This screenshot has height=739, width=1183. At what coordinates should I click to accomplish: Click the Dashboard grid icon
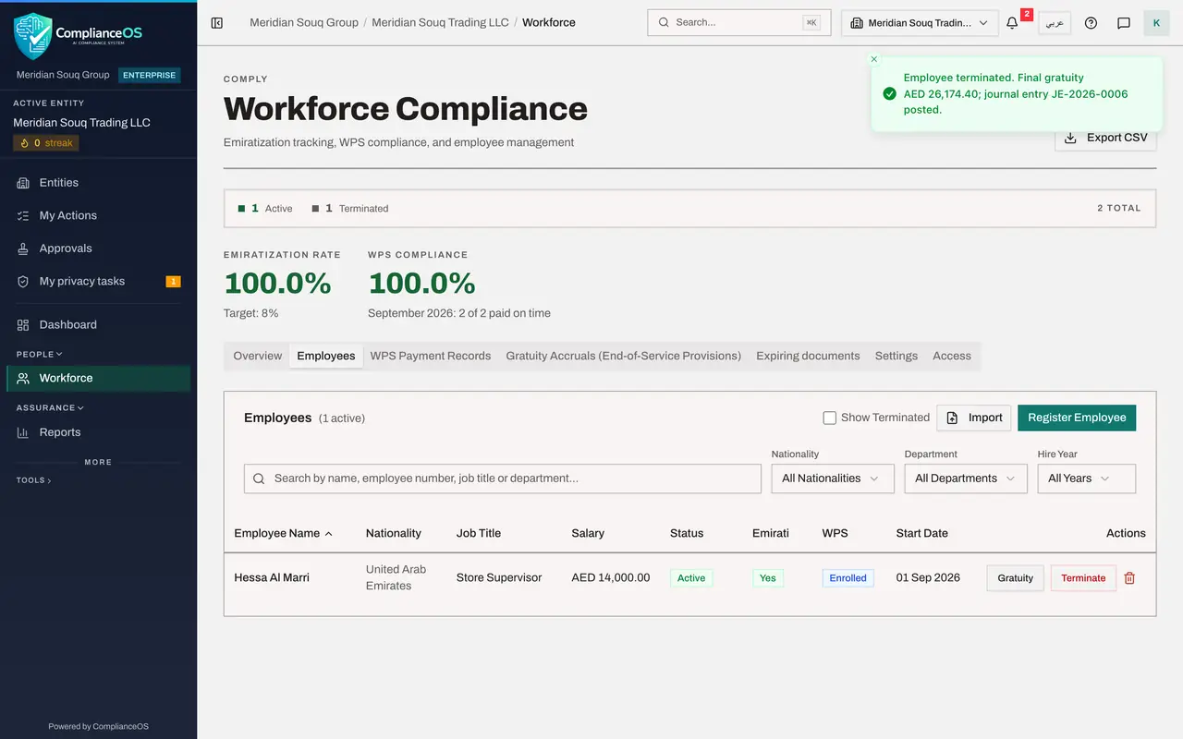tap(23, 325)
